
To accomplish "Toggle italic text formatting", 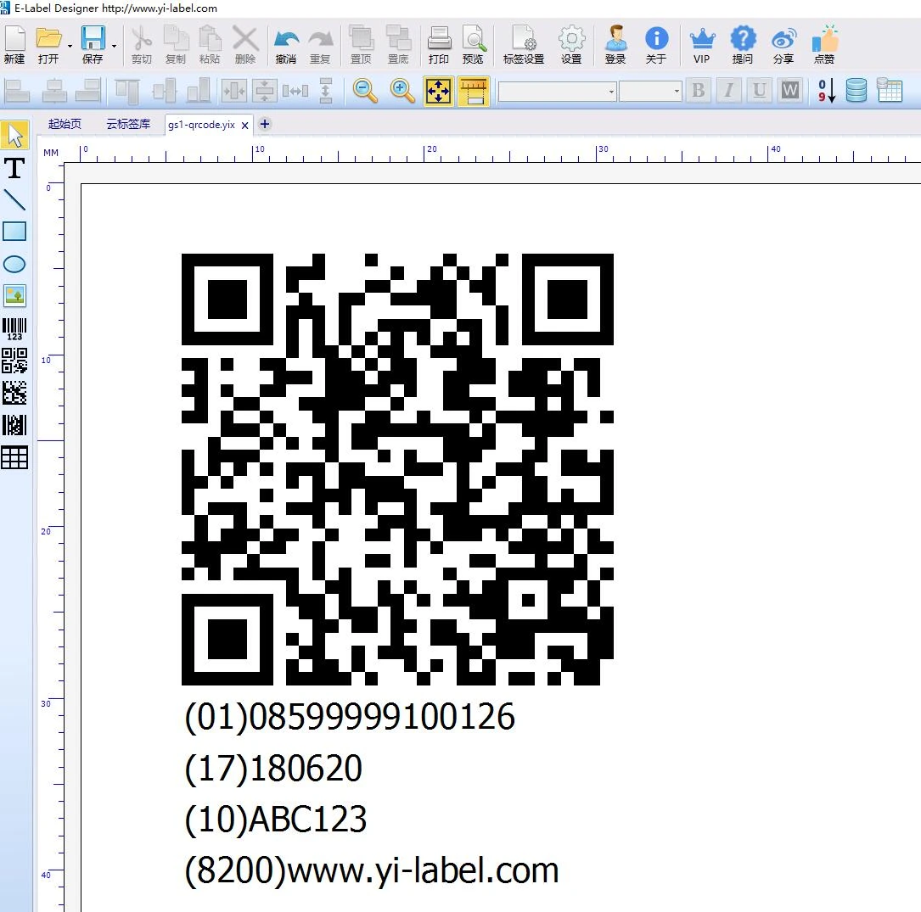I will tap(729, 91).
